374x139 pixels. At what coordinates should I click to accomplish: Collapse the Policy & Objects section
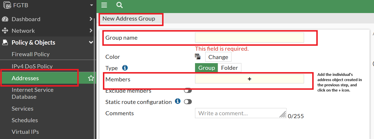point(91,42)
